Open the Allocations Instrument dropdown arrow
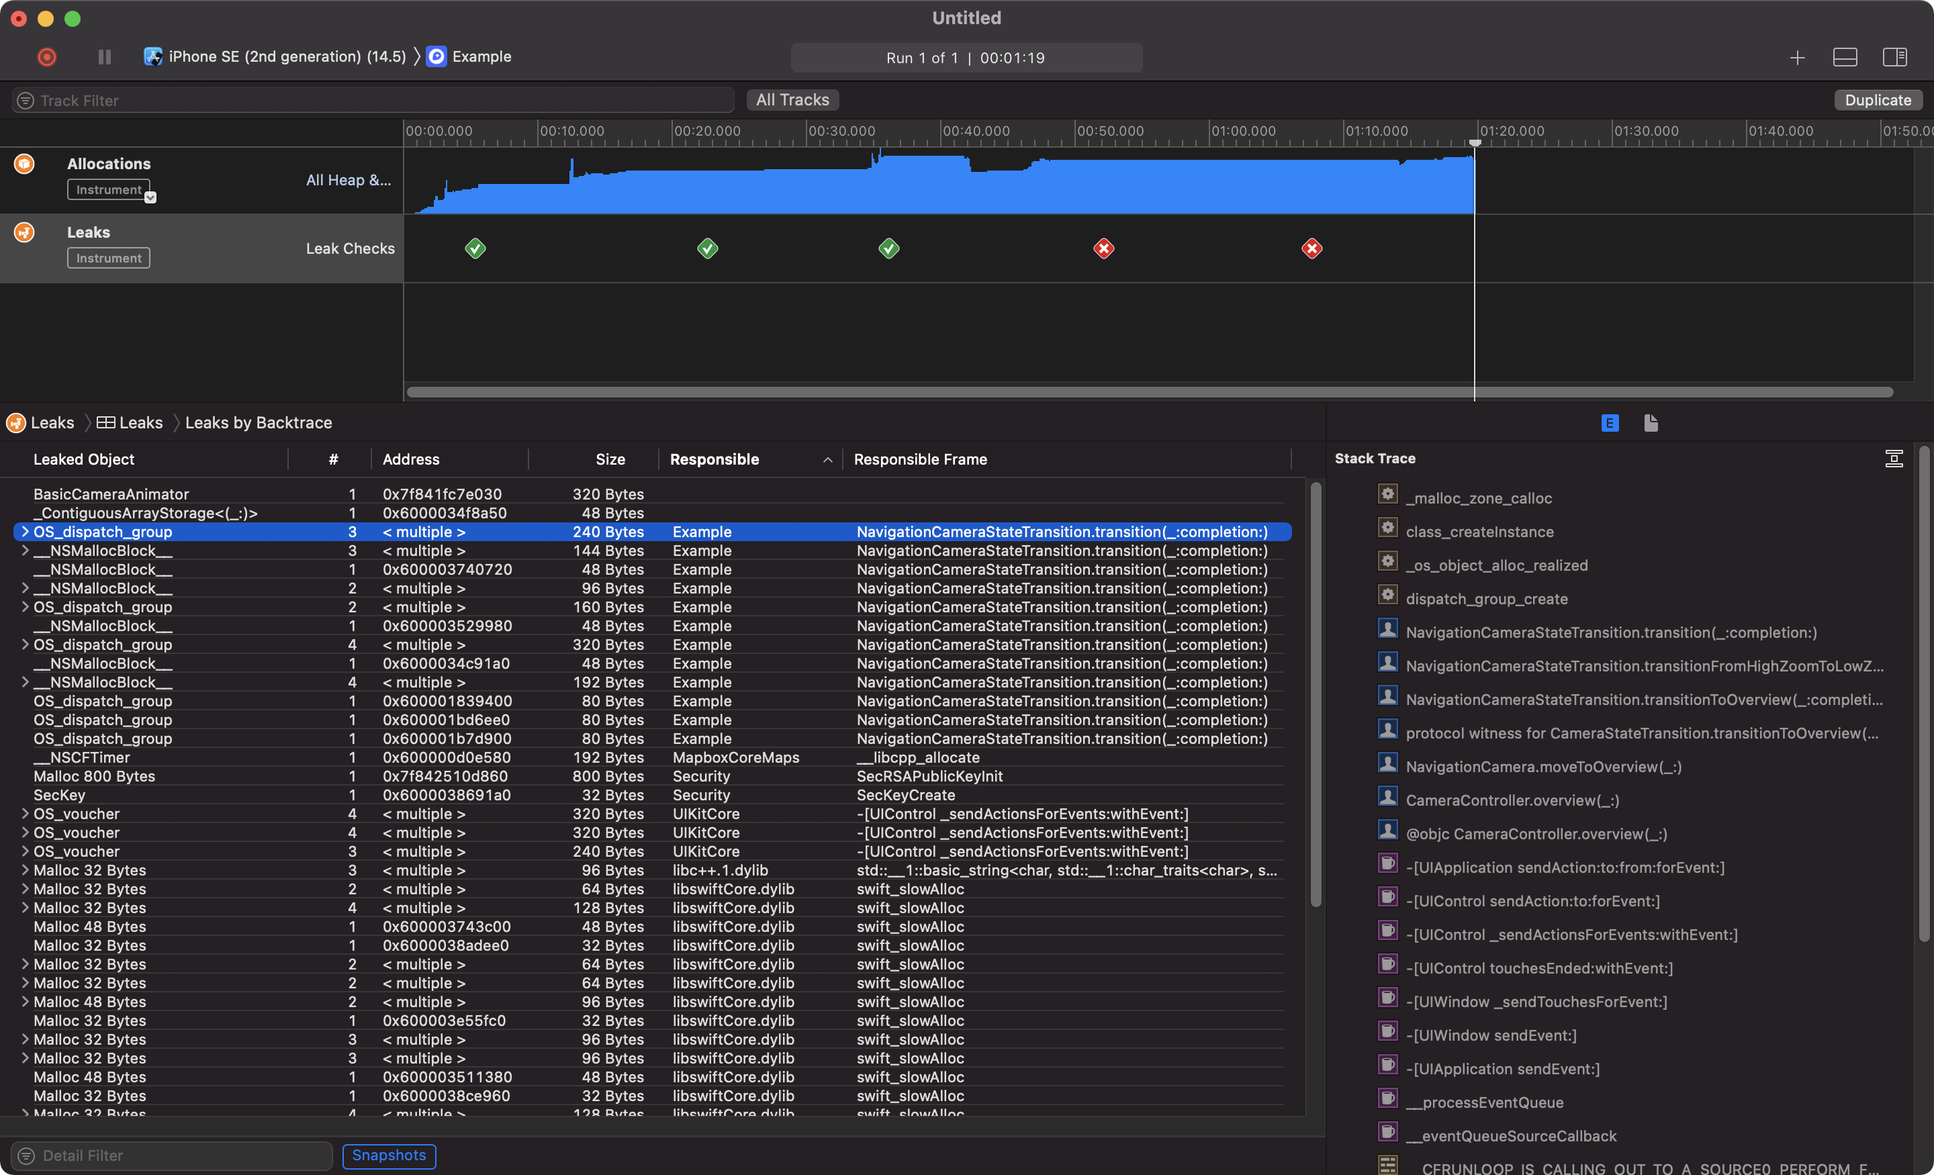1934x1175 pixels. pyautogui.click(x=150, y=198)
